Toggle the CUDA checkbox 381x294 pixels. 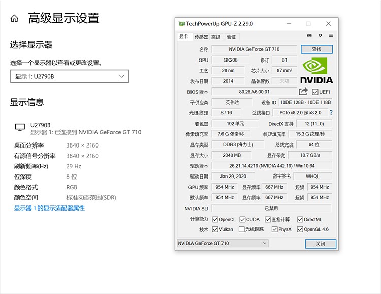pos(242,220)
